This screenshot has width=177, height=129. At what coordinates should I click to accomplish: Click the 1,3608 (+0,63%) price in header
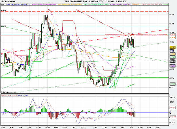click(x=96, y=1)
